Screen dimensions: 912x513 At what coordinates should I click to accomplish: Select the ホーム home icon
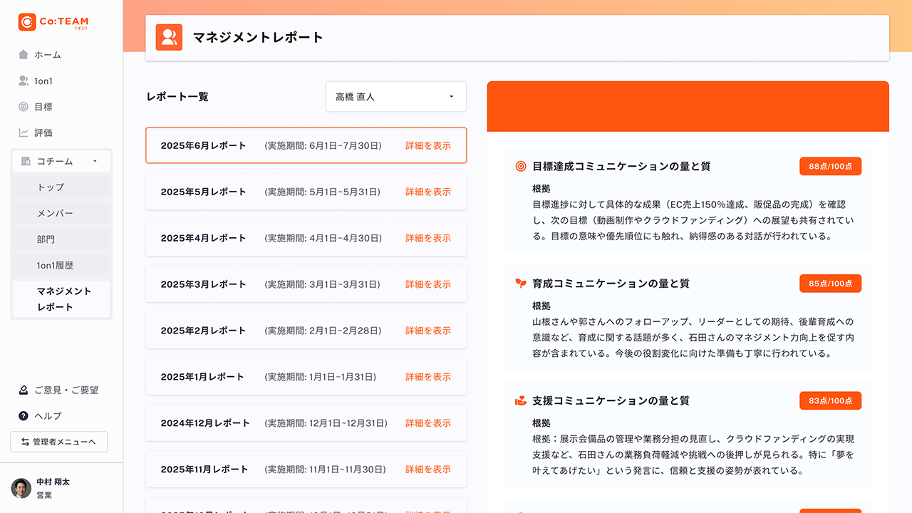click(x=23, y=54)
